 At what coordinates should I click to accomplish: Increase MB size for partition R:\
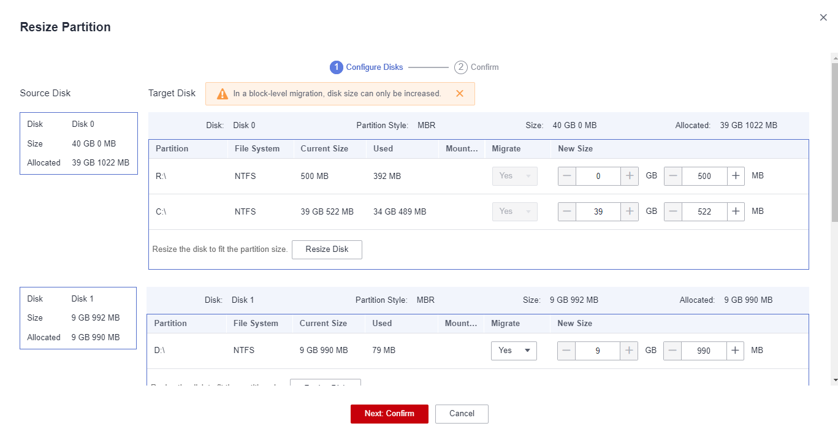(x=736, y=176)
